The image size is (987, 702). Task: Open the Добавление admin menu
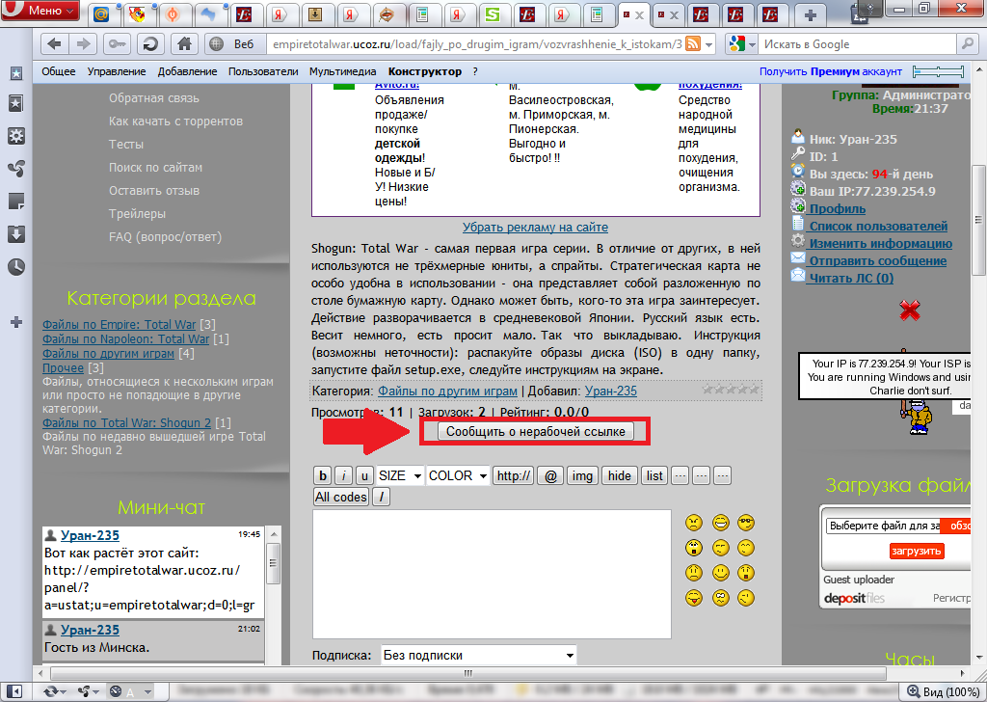coord(188,71)
